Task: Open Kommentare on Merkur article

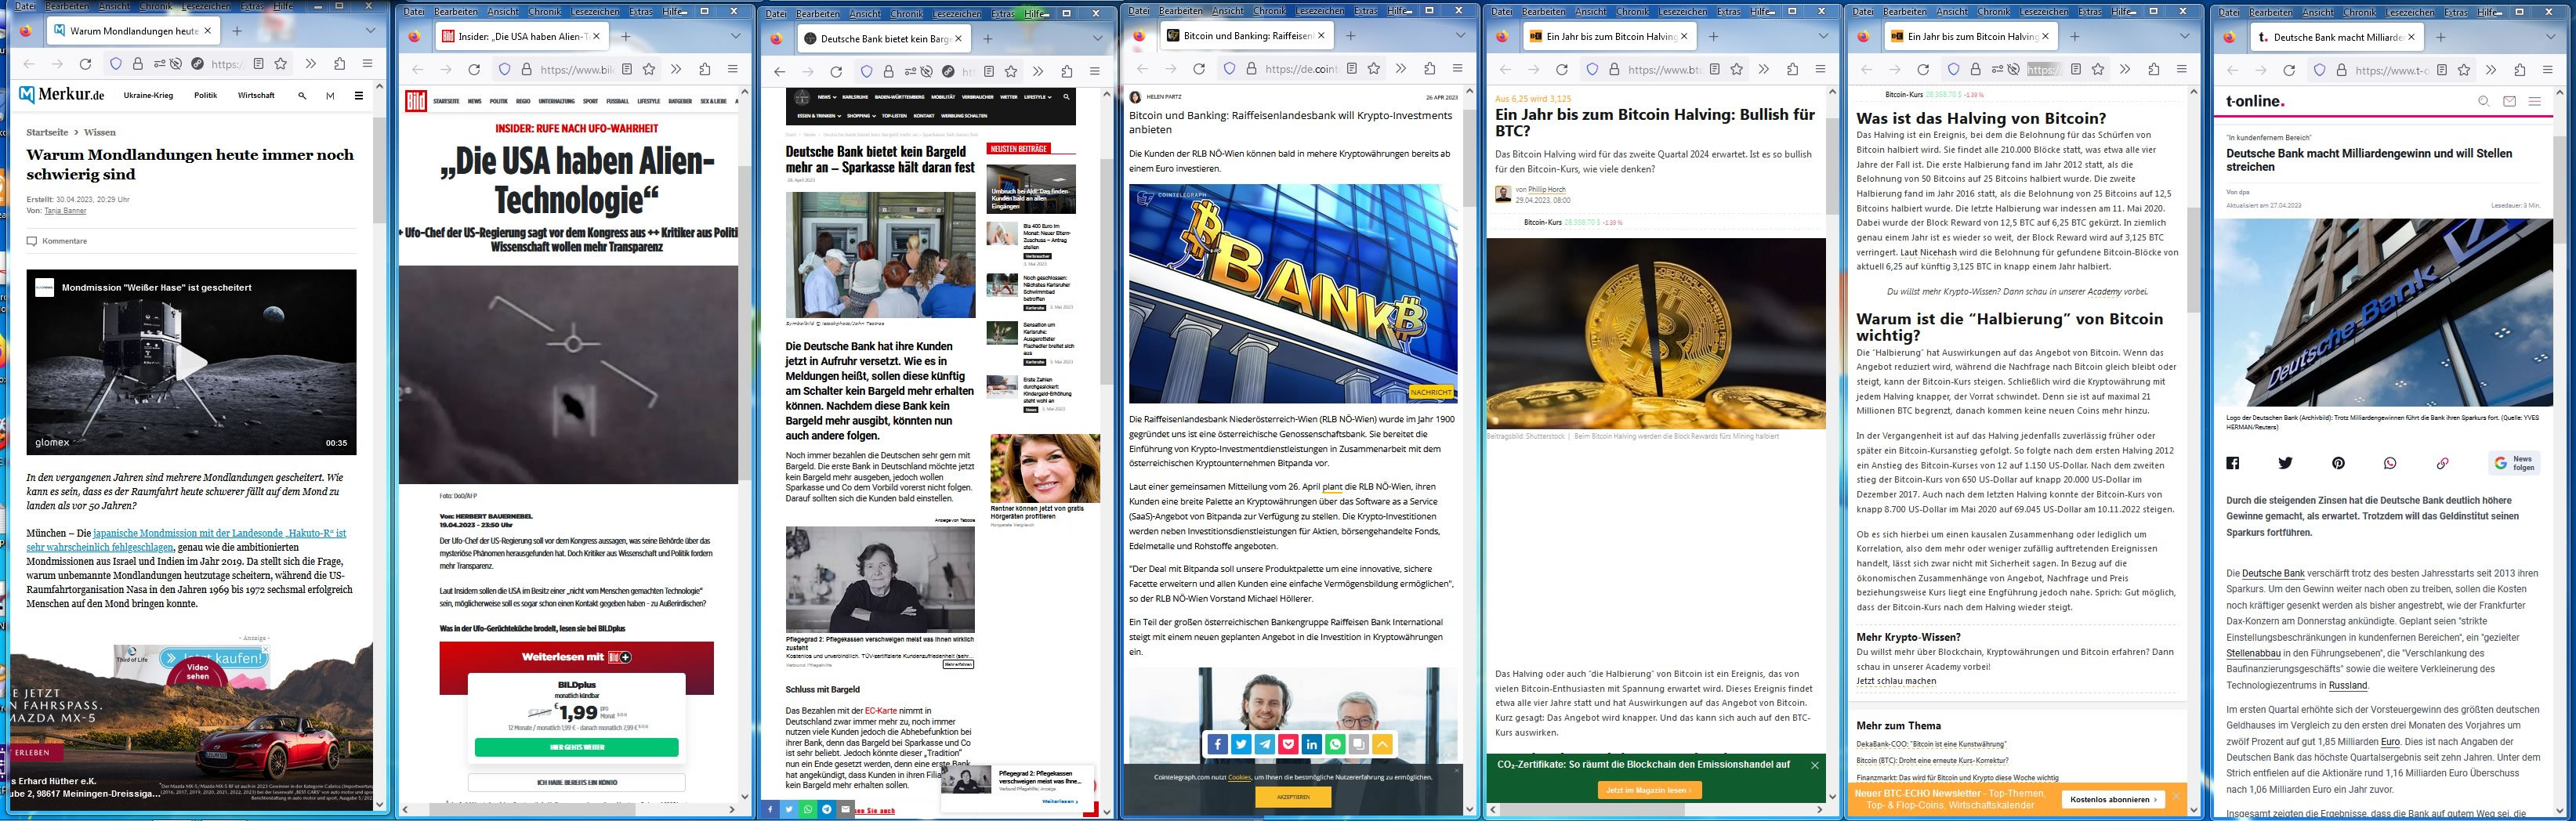Action: 57,241
